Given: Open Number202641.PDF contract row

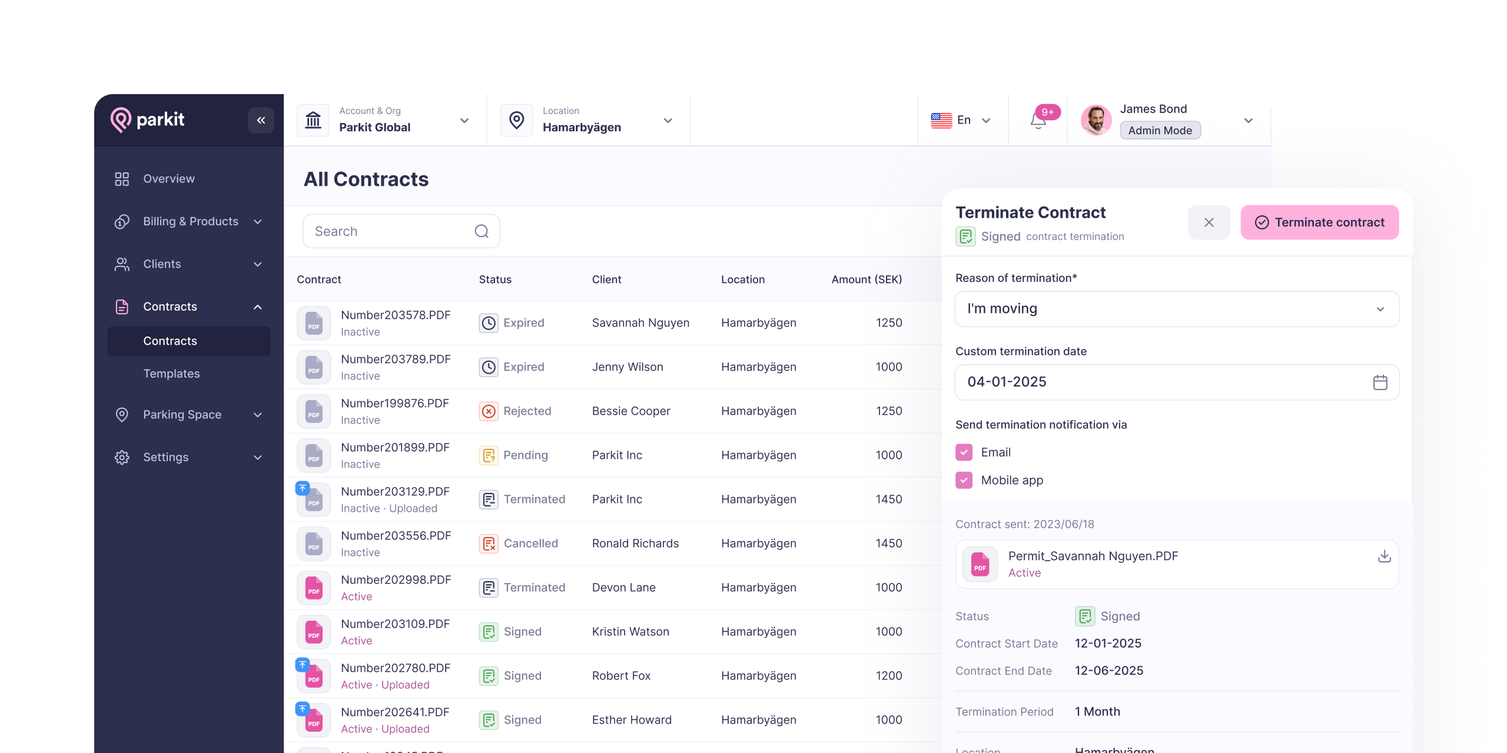Looking at the screenshot, I should click(612, 720).
